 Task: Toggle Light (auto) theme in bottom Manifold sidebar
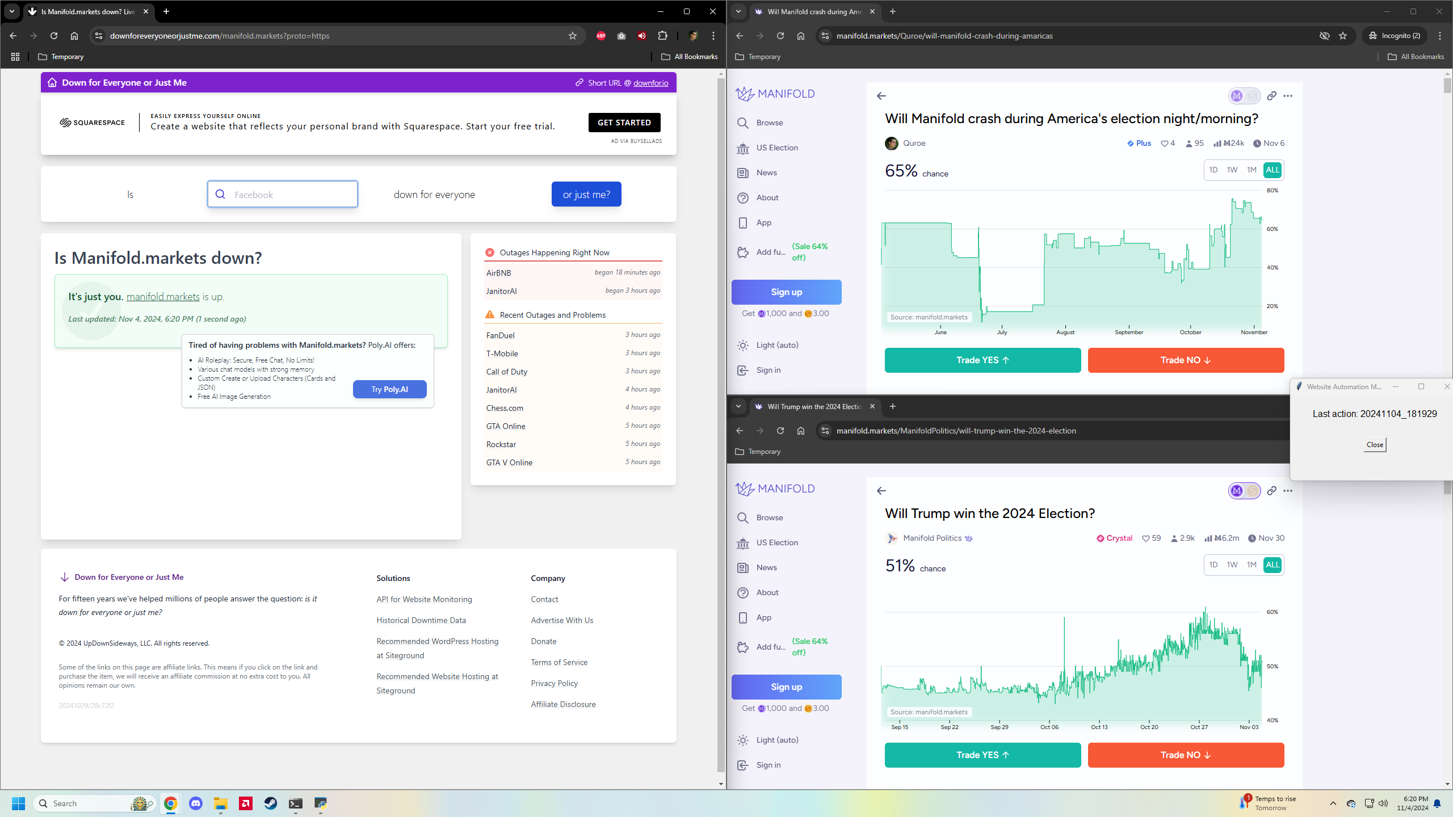click(767, 740)
